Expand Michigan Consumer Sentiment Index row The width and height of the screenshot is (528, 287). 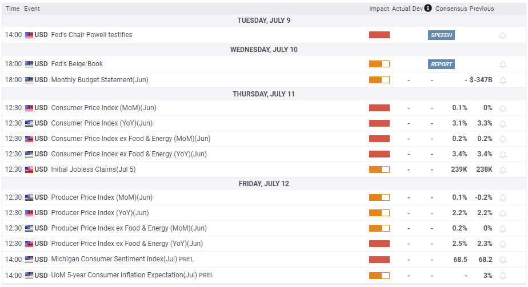click(x=114, y=260)
